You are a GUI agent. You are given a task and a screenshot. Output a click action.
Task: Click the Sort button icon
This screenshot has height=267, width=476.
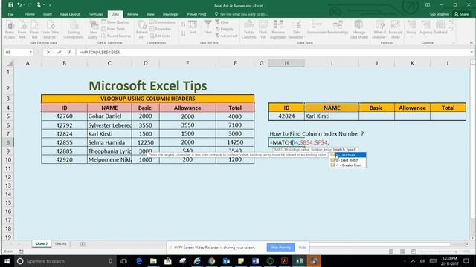click(x=193, y=27)
